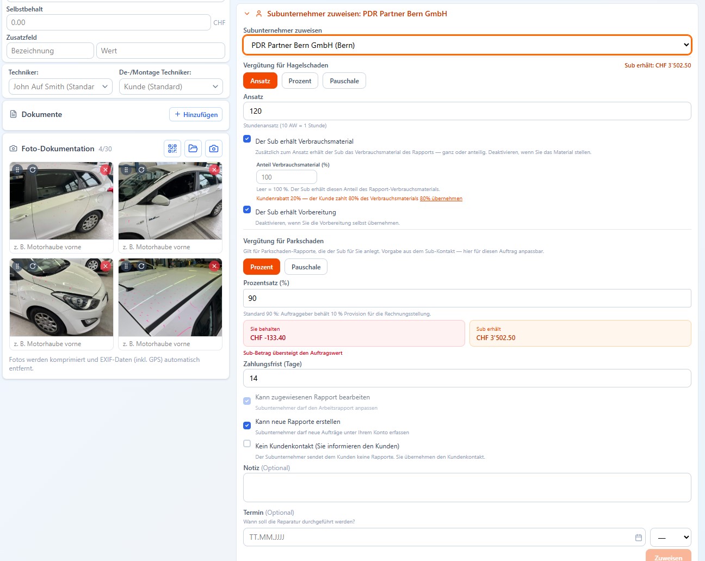Click the Zusatzfeld Bezeichnung field
705x561 pixels.
pos(50,51)
